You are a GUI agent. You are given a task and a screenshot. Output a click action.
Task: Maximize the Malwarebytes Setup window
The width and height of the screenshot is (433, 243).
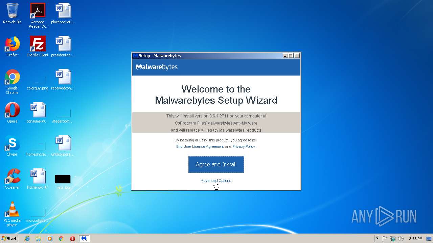pyautogui.click(x=291, y=56)
